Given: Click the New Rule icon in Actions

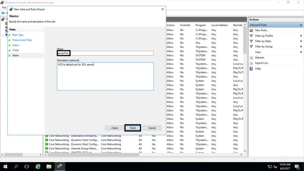Looking at the screenshot, I should [x=251, y=30].
